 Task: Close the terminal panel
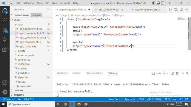click(x=187, y=73)
